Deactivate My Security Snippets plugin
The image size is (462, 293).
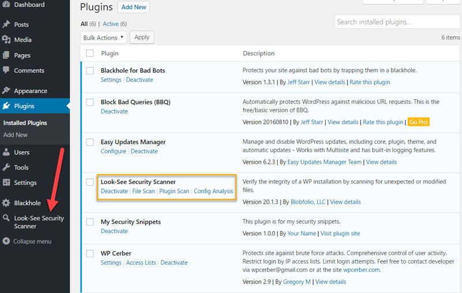click(x=114, y=231)
